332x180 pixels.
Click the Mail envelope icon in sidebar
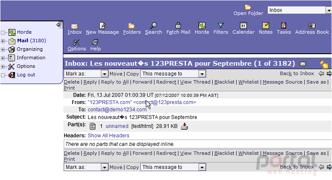[12, 41]
